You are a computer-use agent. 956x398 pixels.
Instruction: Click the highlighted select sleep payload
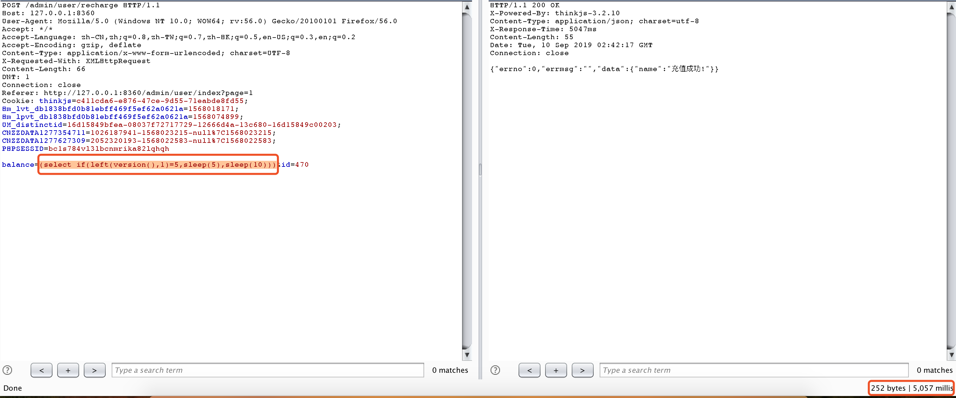(x=158, y=164)
